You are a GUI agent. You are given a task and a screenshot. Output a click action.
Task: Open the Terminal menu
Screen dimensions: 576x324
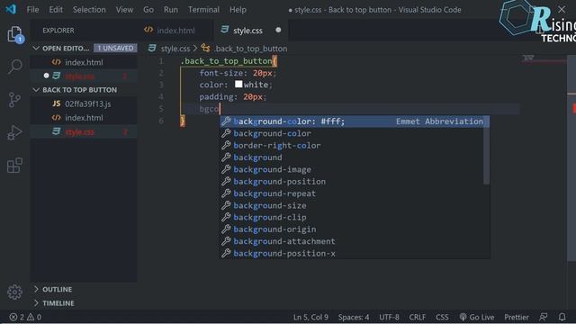click(x=203, y=10)
